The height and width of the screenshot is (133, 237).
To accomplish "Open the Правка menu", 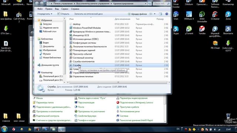I will point(49,9).
